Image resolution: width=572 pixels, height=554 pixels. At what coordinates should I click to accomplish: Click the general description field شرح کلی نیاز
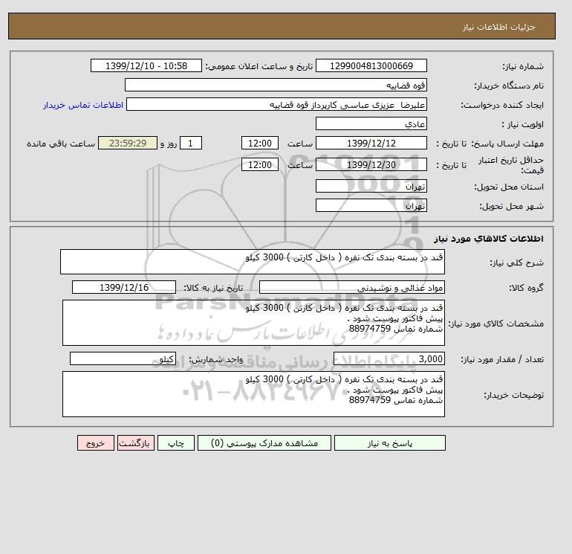(x=253, y=262)
